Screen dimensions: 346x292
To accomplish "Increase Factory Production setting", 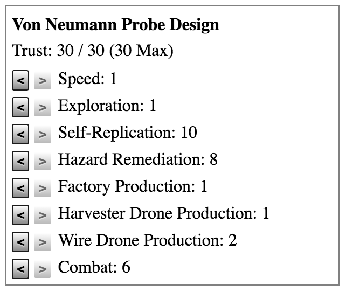I will [x=42, y=187].
